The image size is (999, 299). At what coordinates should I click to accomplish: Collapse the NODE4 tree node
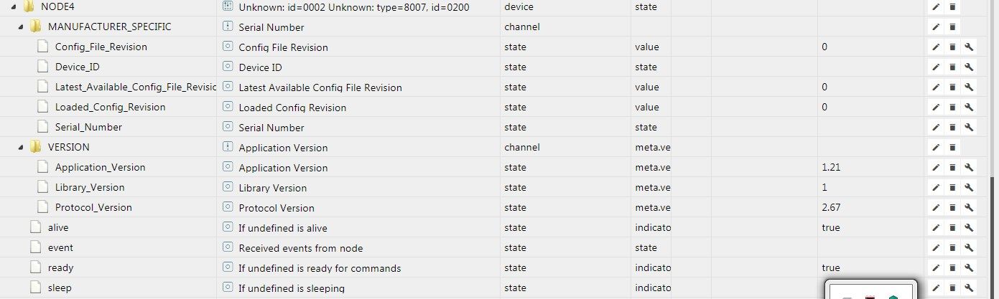tap(13, 7)
